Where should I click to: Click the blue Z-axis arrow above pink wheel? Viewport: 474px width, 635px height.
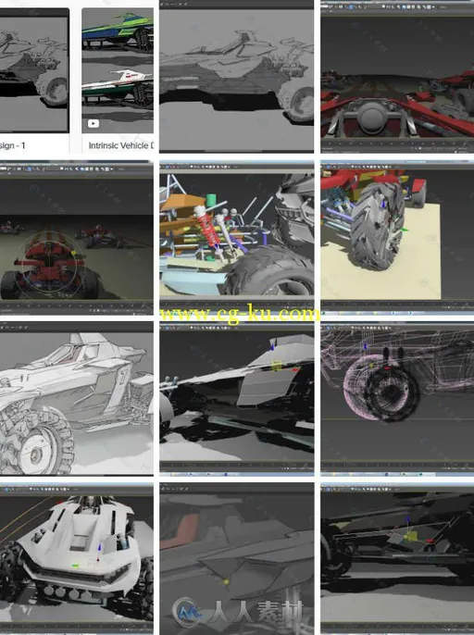point(365,346)
